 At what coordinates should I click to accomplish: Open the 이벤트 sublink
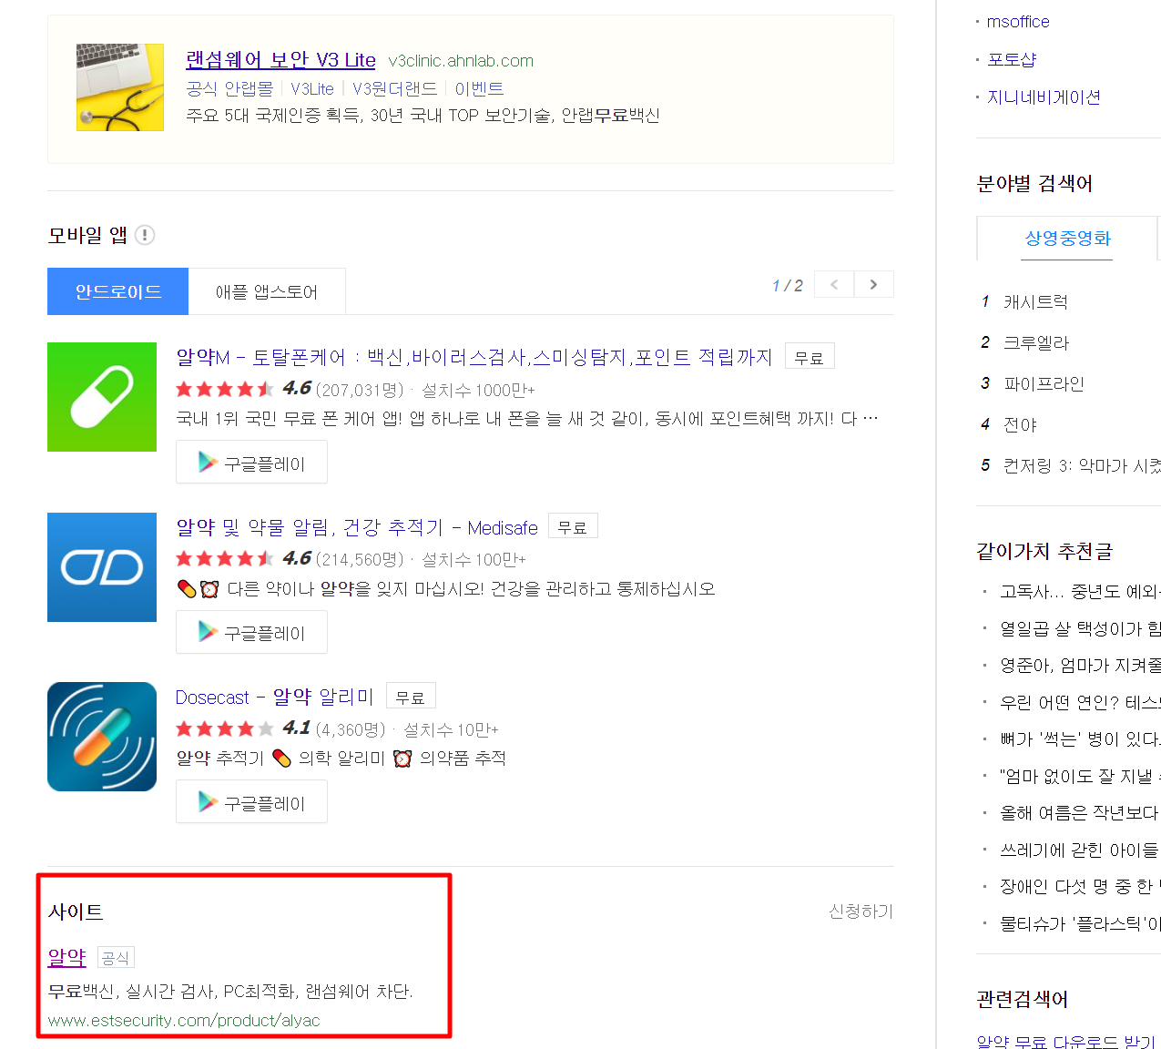pos(479,88)
